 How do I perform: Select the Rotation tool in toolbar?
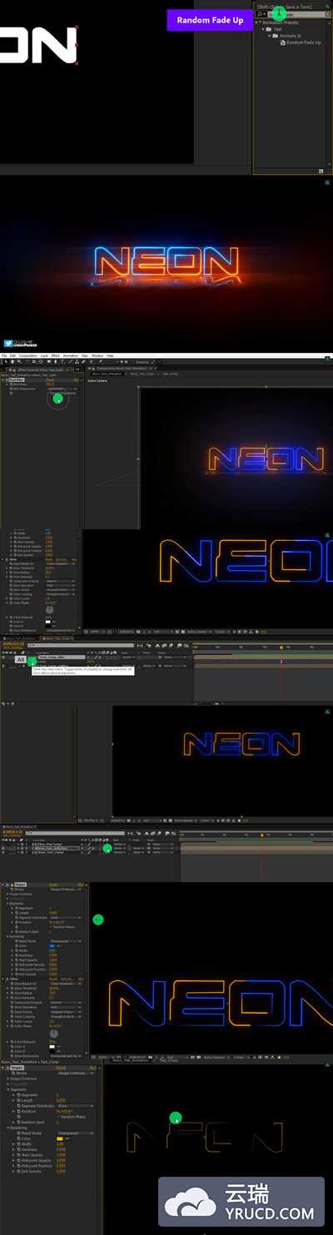tap(27, 361)
